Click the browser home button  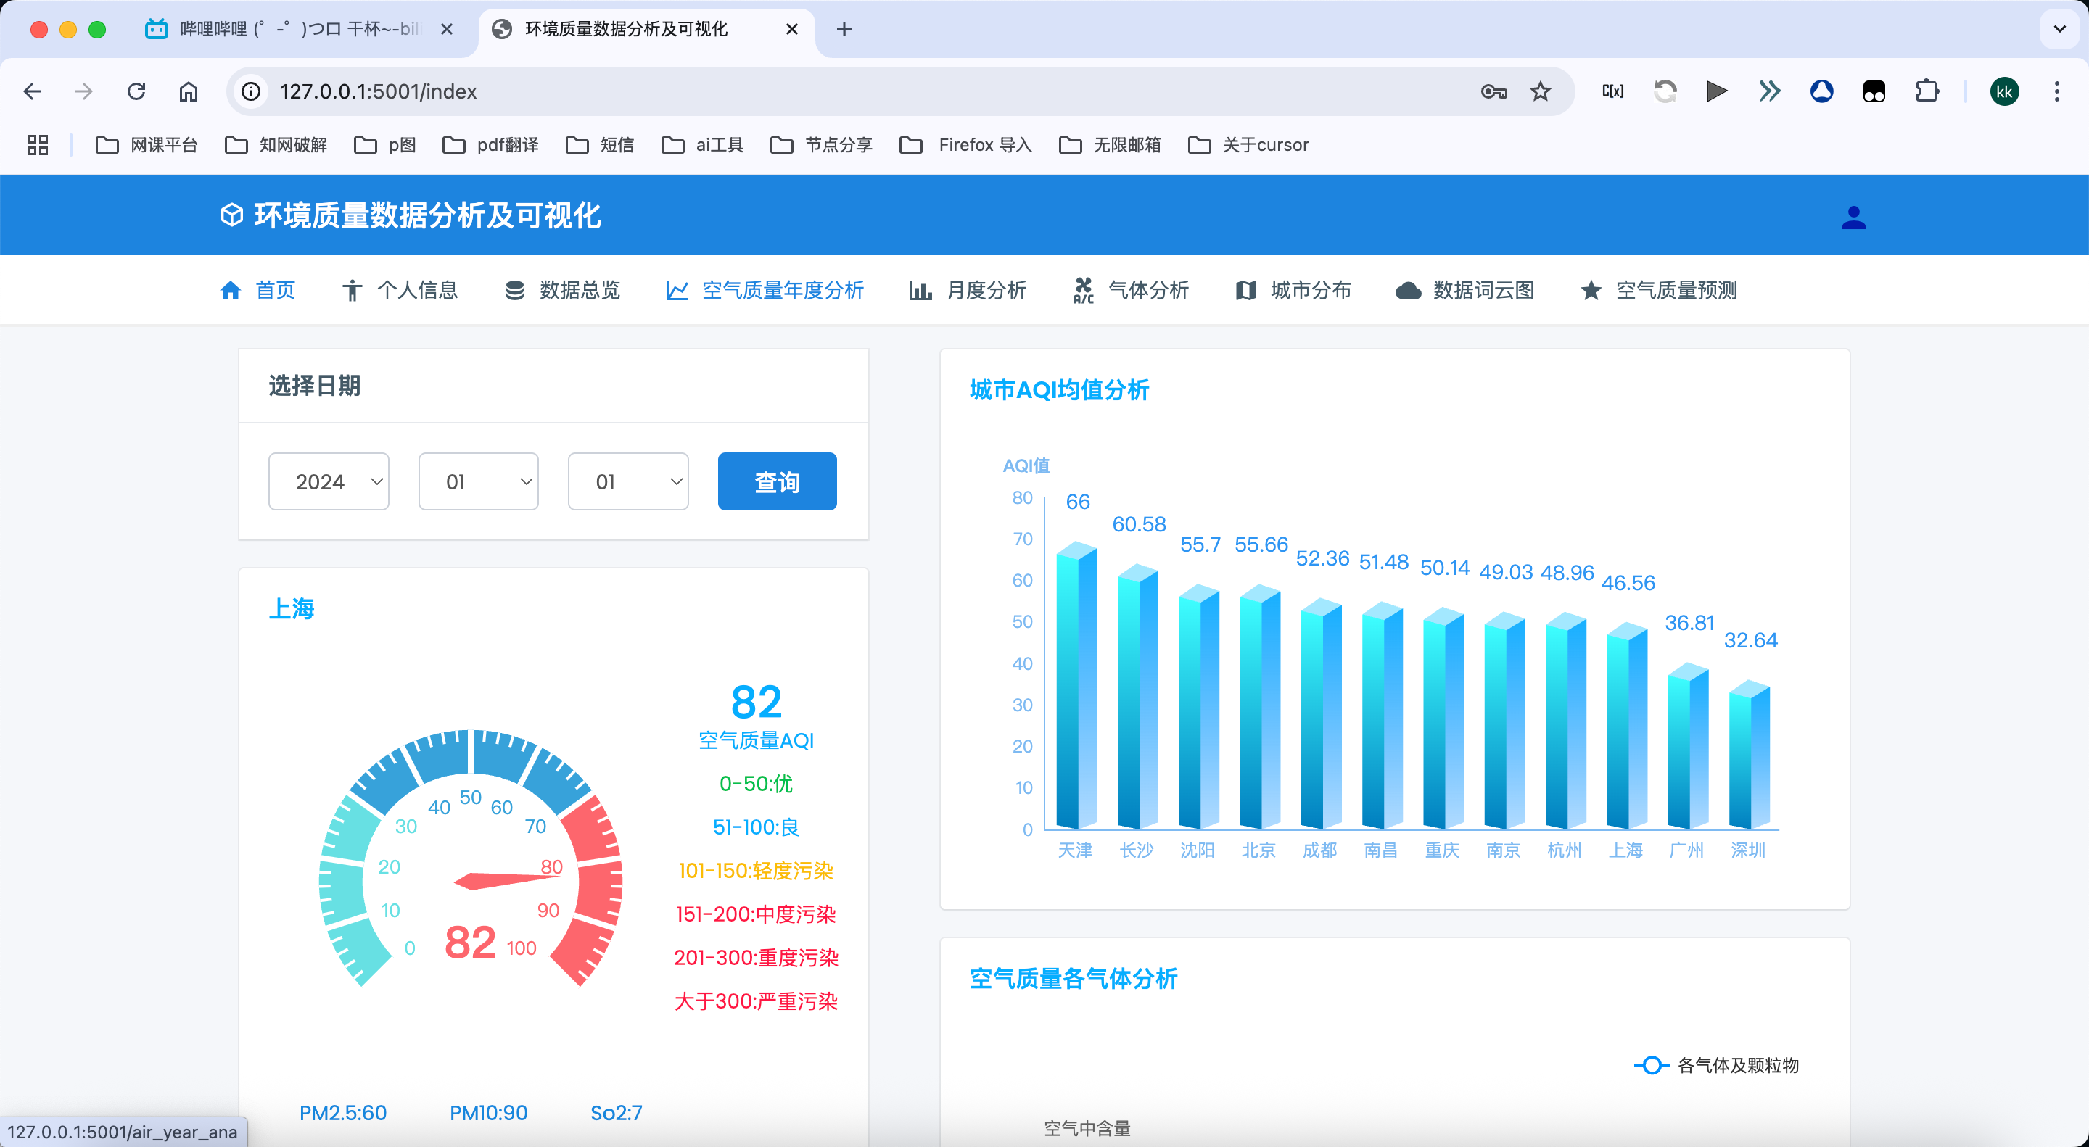(x=188, y=91)
